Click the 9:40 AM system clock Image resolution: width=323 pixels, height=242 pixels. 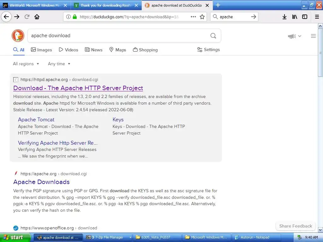[311, 237]
